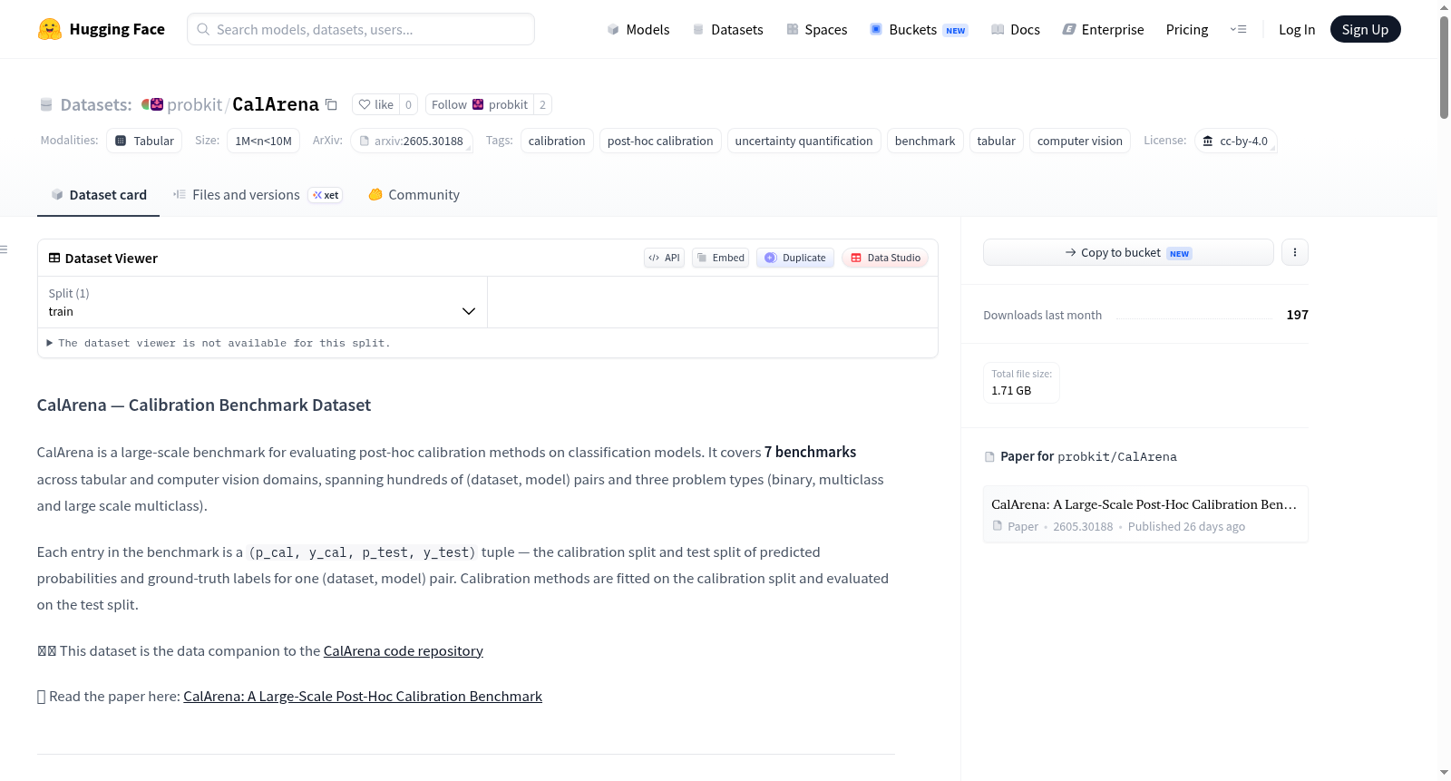Click the 1M<n<10M size tag
This screenshot has height=781, width=1451.
coord(263,141)
